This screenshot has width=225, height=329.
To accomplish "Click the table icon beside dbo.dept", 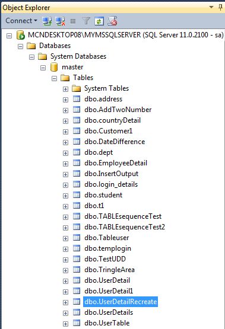I will pyautogui.click(x=77, y=152).
